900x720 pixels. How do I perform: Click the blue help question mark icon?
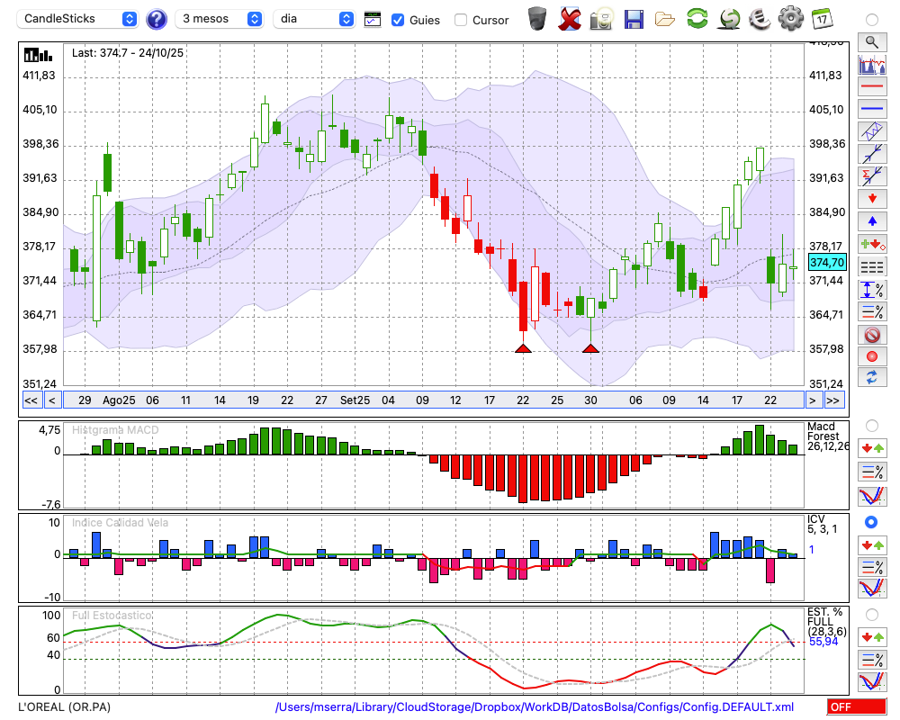point(157,20)
